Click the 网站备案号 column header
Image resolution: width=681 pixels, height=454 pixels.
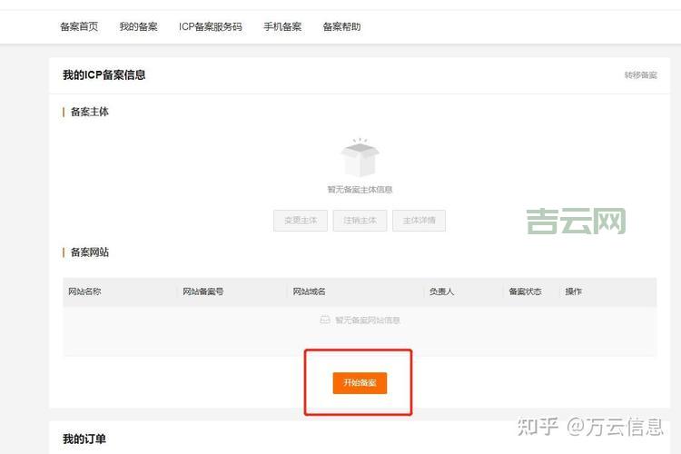(203, 291)
